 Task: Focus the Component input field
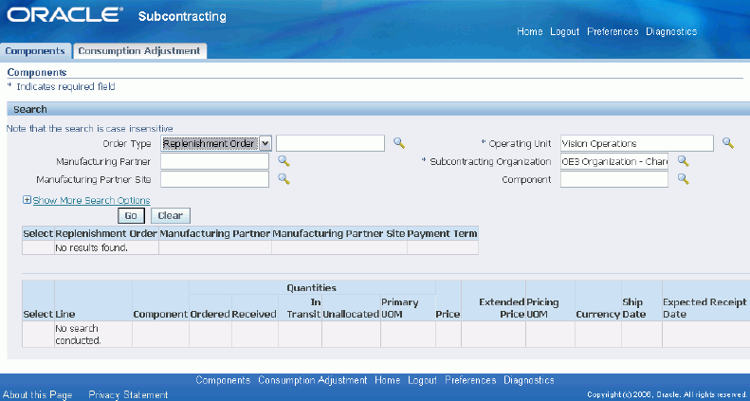[x=614, y=179]
